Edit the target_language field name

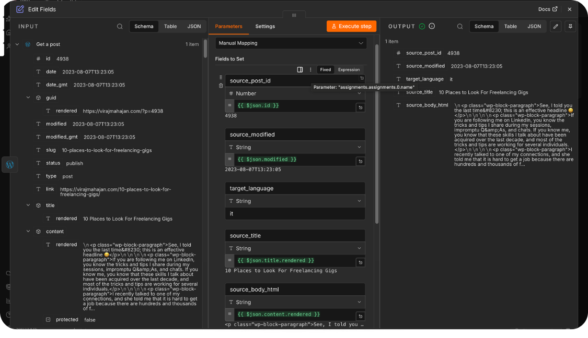point(295,188)
